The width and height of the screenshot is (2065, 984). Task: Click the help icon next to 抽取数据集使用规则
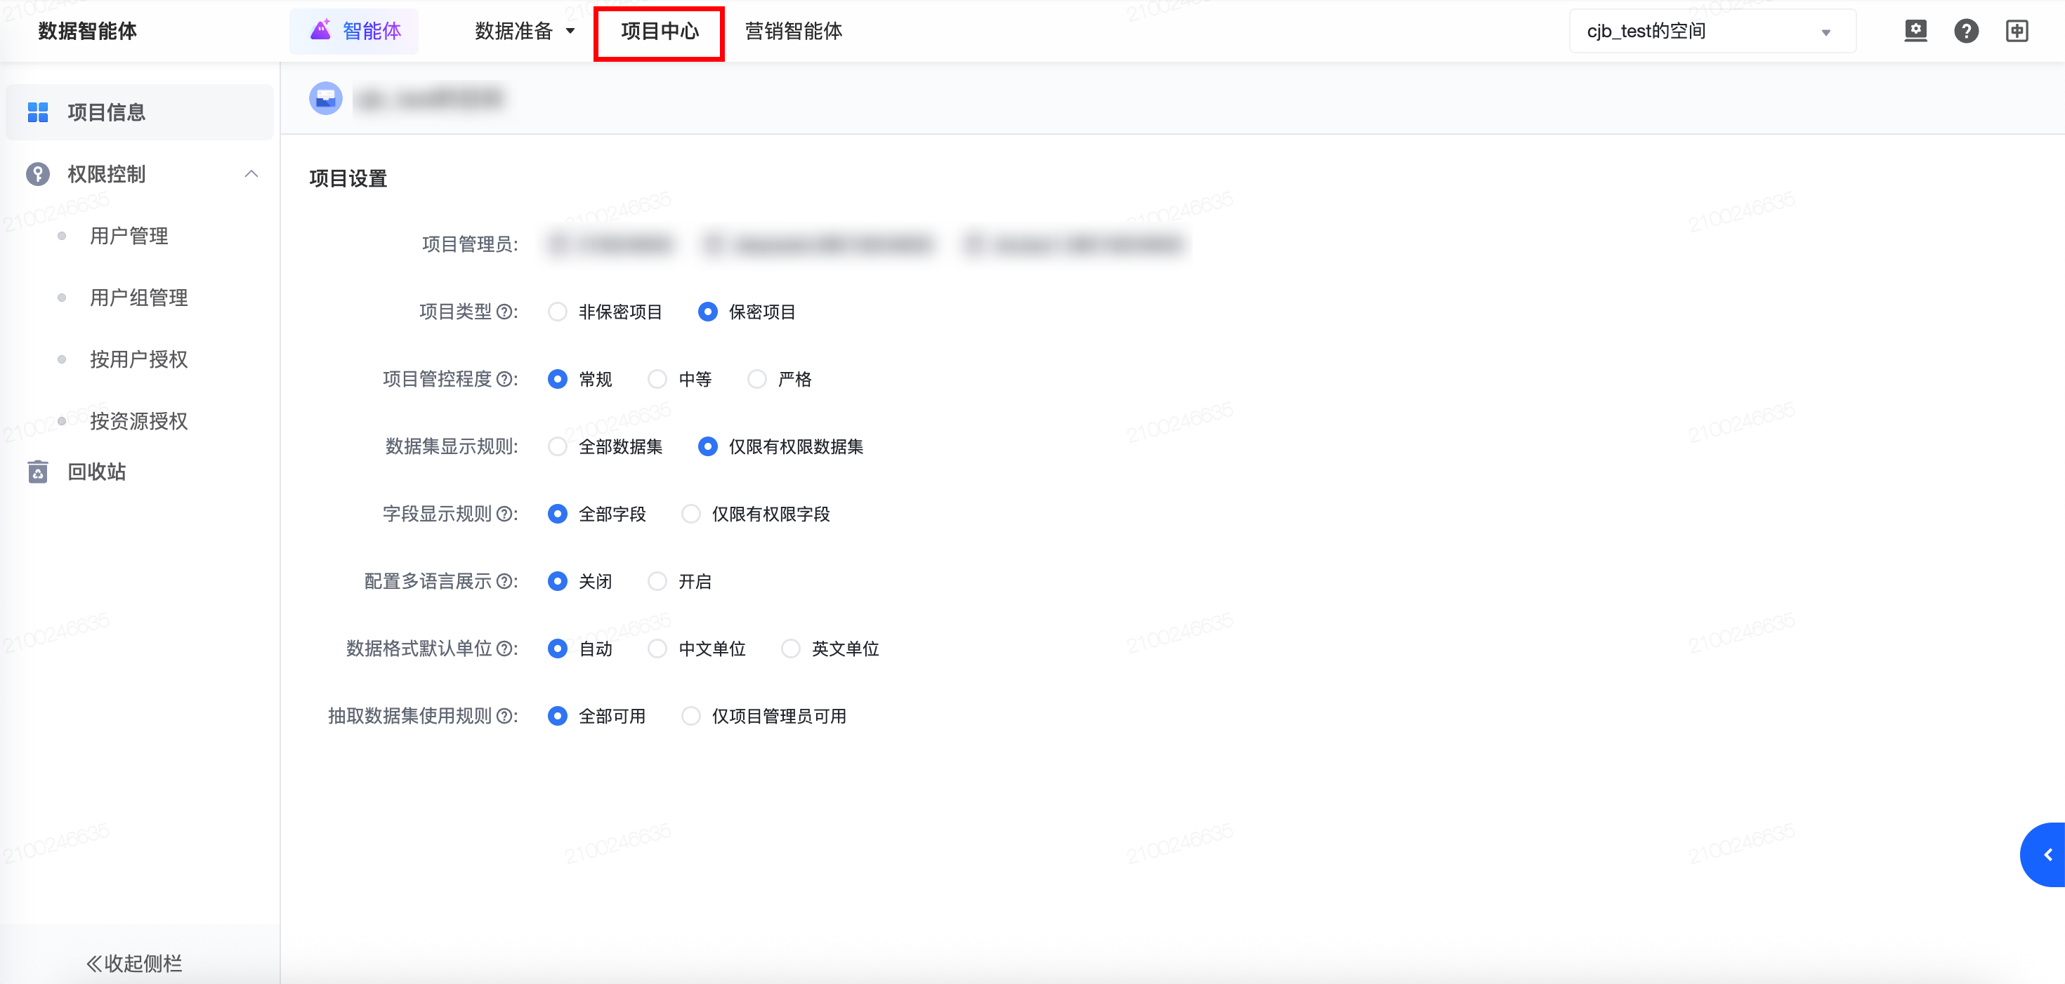(504, 716)
